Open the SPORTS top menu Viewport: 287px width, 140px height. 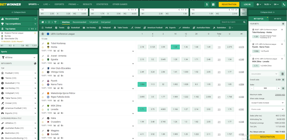click(x=34, y=4)
